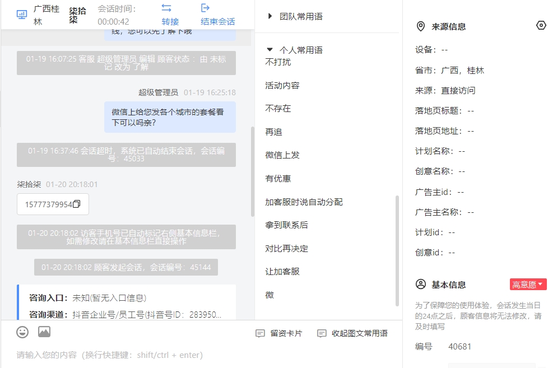Viewport: 548px width, 368px height.
Task: Click the 留资卡片 button
Action: [279, 333]
